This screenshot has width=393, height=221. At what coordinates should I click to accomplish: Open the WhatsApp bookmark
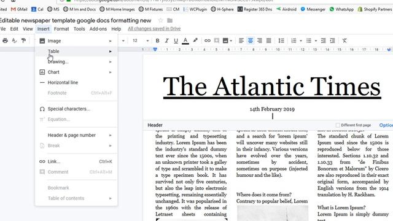[341, 9]
